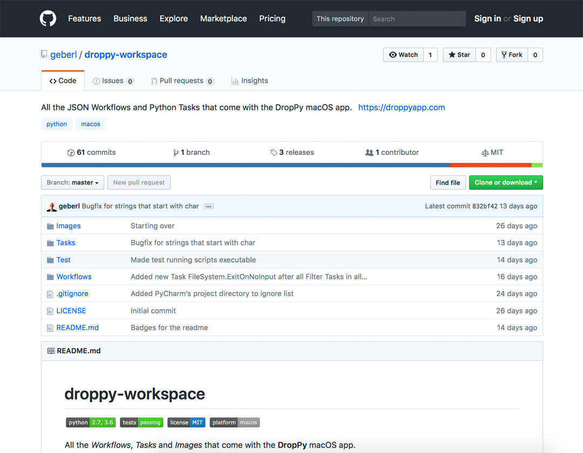Click Sign up link

(x=528, y=18)
